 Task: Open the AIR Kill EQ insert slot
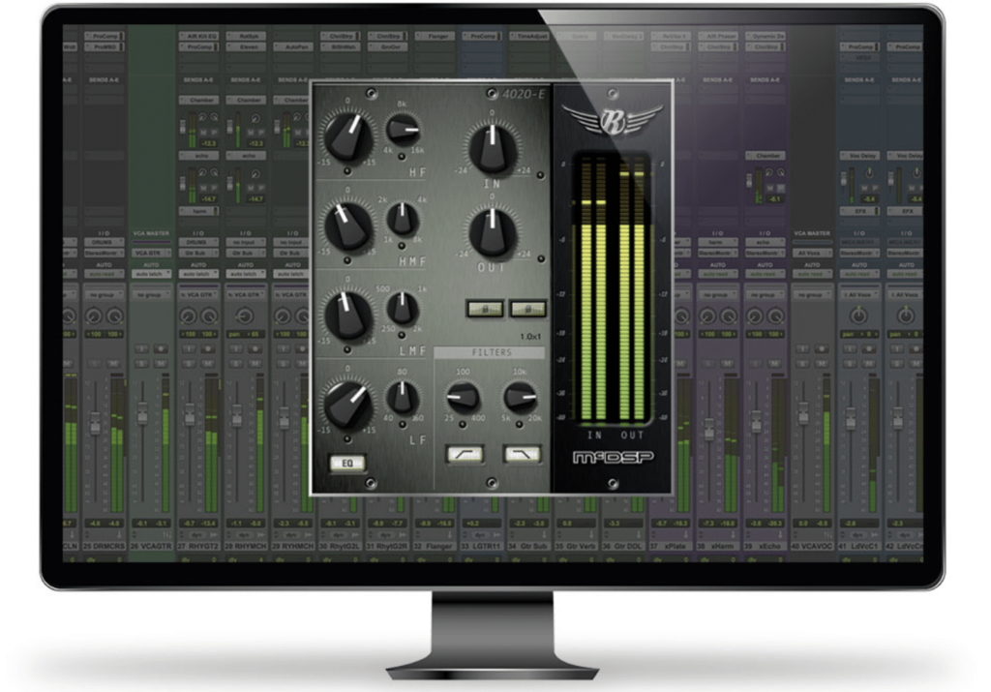coord(199,36)
